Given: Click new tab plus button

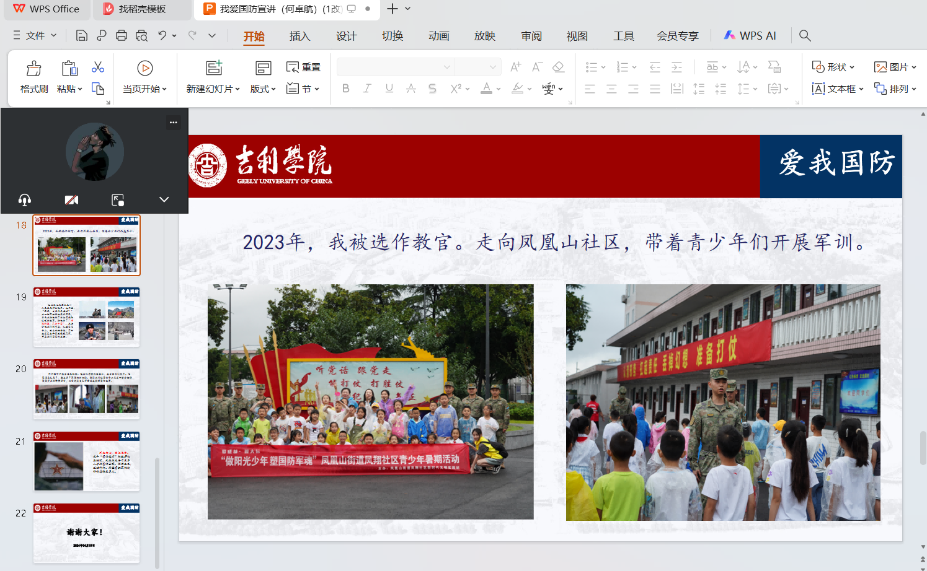Looking at the screenshot, I should point(392,9).
